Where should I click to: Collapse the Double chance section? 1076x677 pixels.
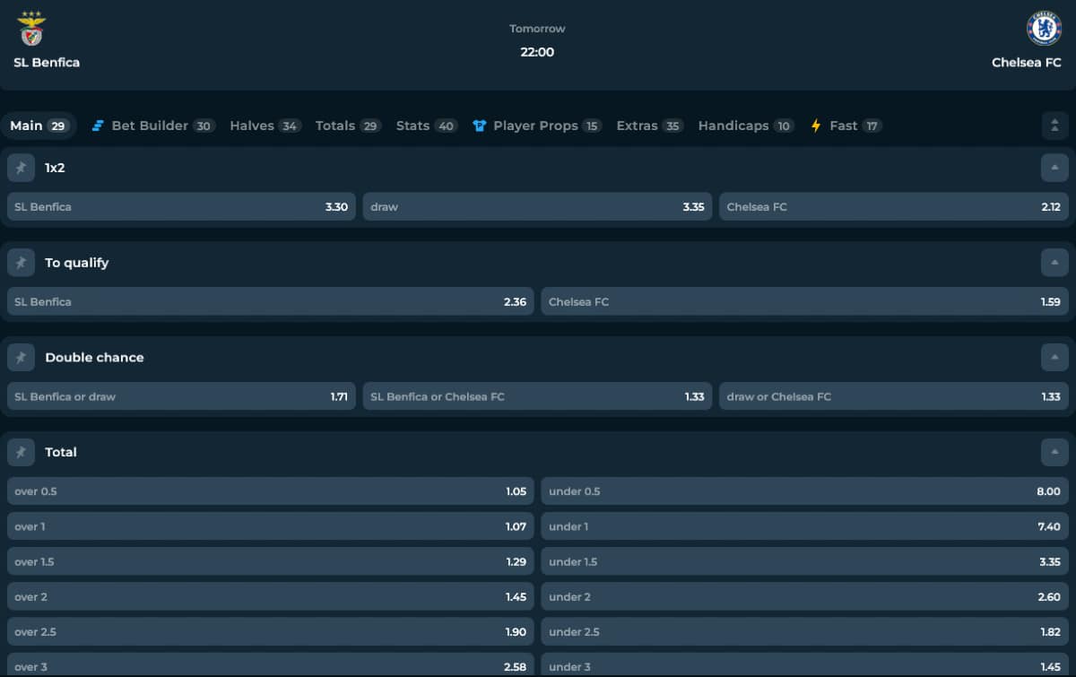tap(1054, 357)
